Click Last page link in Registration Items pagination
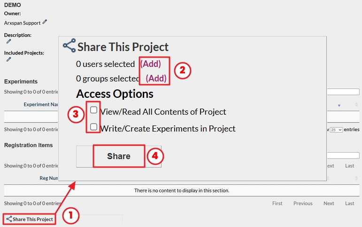 click(349, 166)
